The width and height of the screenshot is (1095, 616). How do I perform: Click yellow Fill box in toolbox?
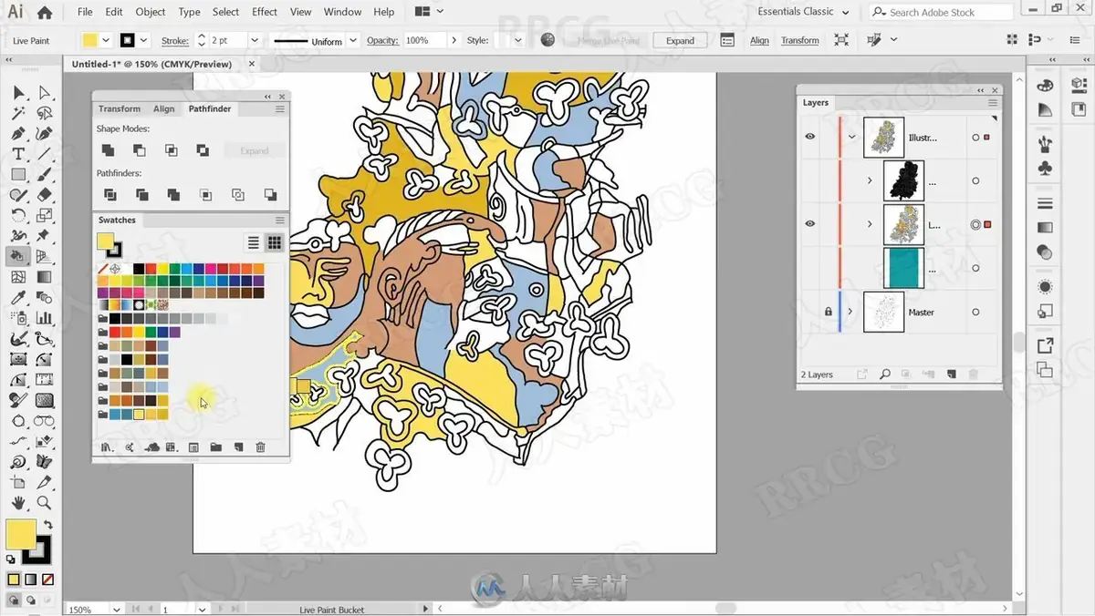click(20, 534)
